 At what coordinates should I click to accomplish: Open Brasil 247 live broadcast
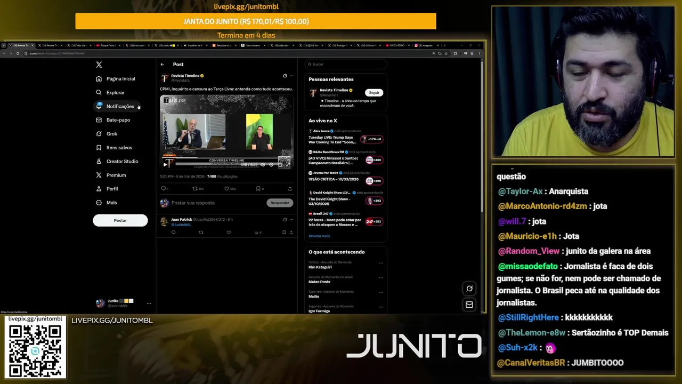pyautogui.click(x=345, y=219)
